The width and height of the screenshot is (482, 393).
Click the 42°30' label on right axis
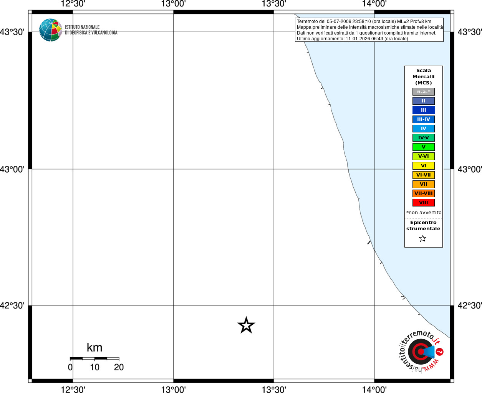point(470,305)
